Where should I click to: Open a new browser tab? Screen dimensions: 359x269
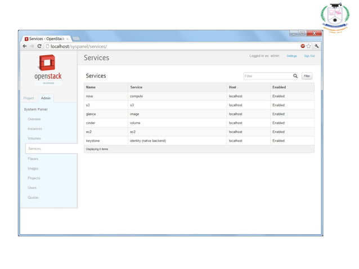click(77, 39)
